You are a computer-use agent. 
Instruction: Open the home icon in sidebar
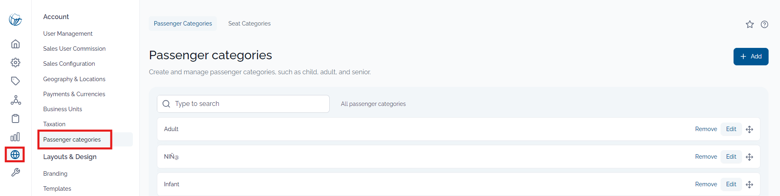coord(15,44)
